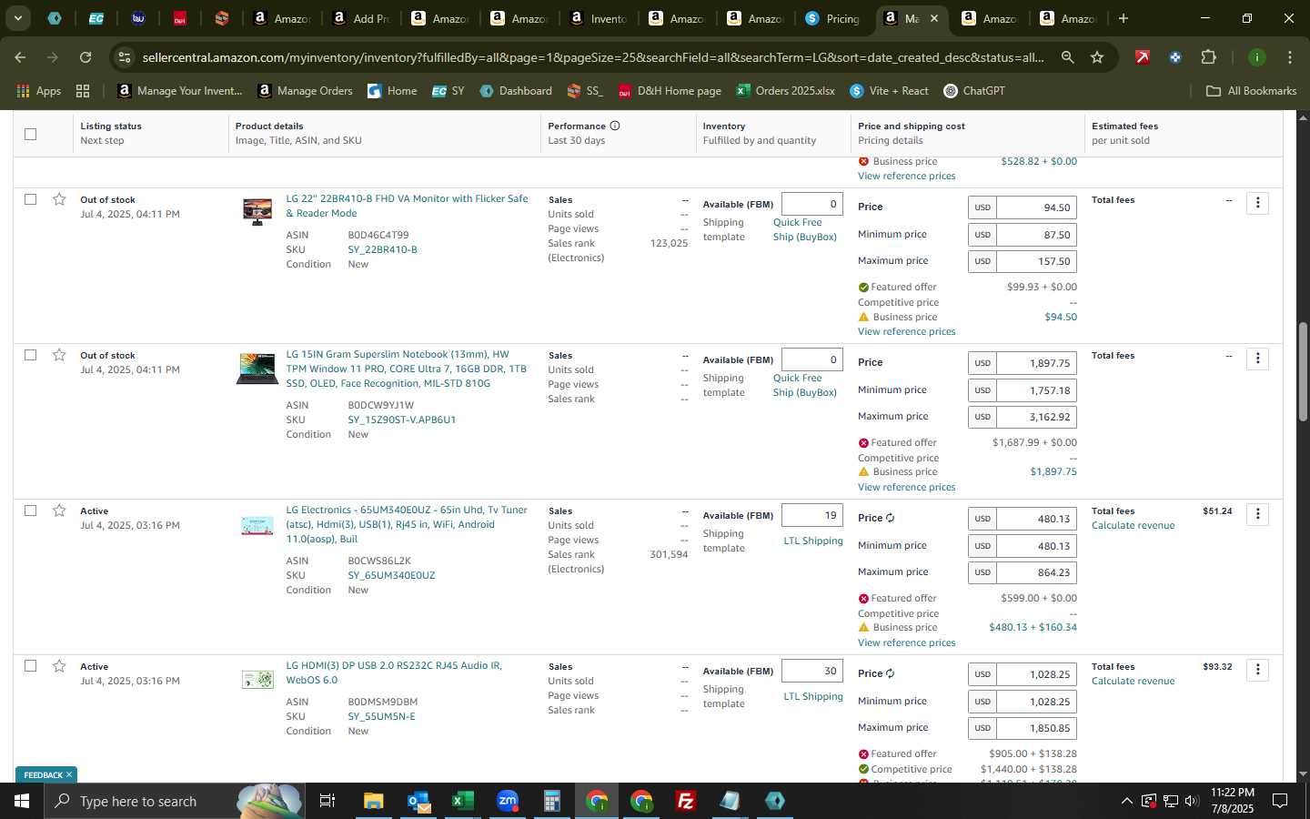Open Excel from the taskbar
Image resolution: width=1310 pixels, height=819 pixels.
(x=463, y=801)
